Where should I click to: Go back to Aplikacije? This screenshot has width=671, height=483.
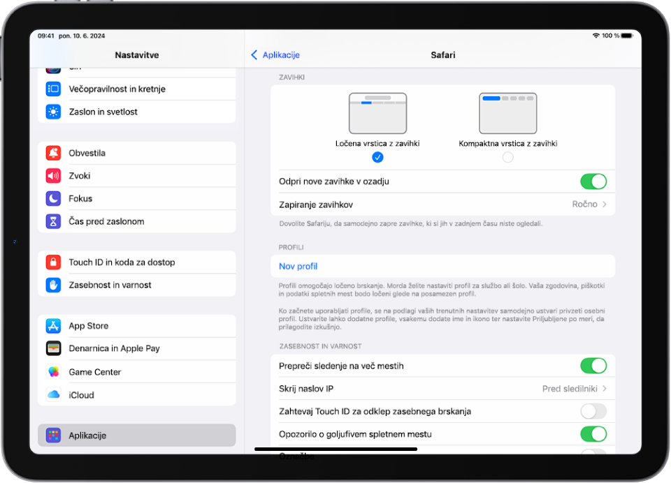[275, 54]
